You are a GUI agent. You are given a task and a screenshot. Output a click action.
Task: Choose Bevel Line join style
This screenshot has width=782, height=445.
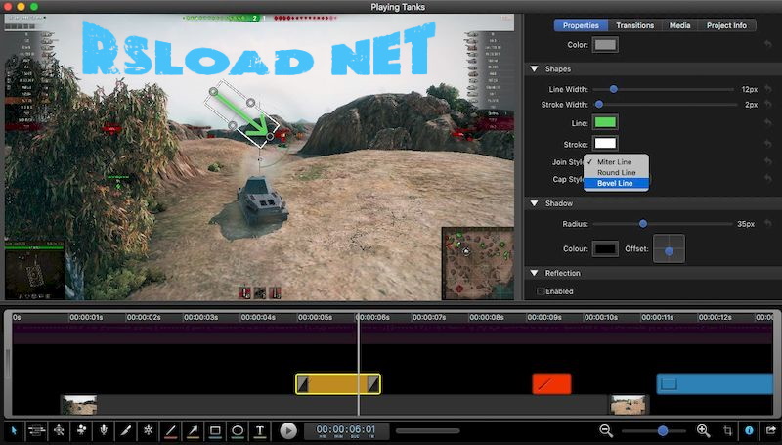(617, 183)
